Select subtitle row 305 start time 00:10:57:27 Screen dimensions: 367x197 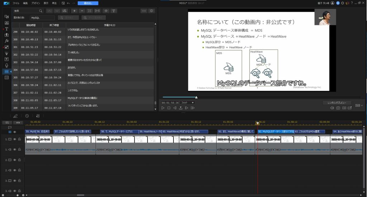[x=29, y=78]
